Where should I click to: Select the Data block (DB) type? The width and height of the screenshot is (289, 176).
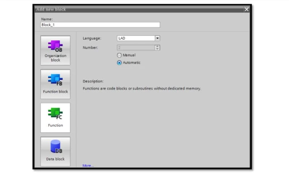(55, 151)
